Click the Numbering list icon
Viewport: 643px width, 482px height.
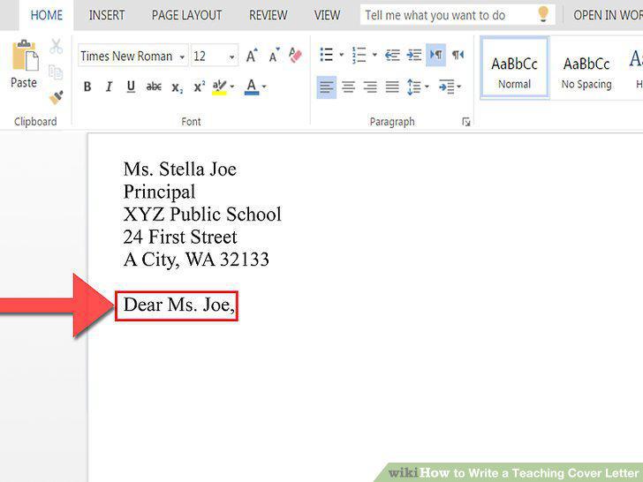click(359, 55)
